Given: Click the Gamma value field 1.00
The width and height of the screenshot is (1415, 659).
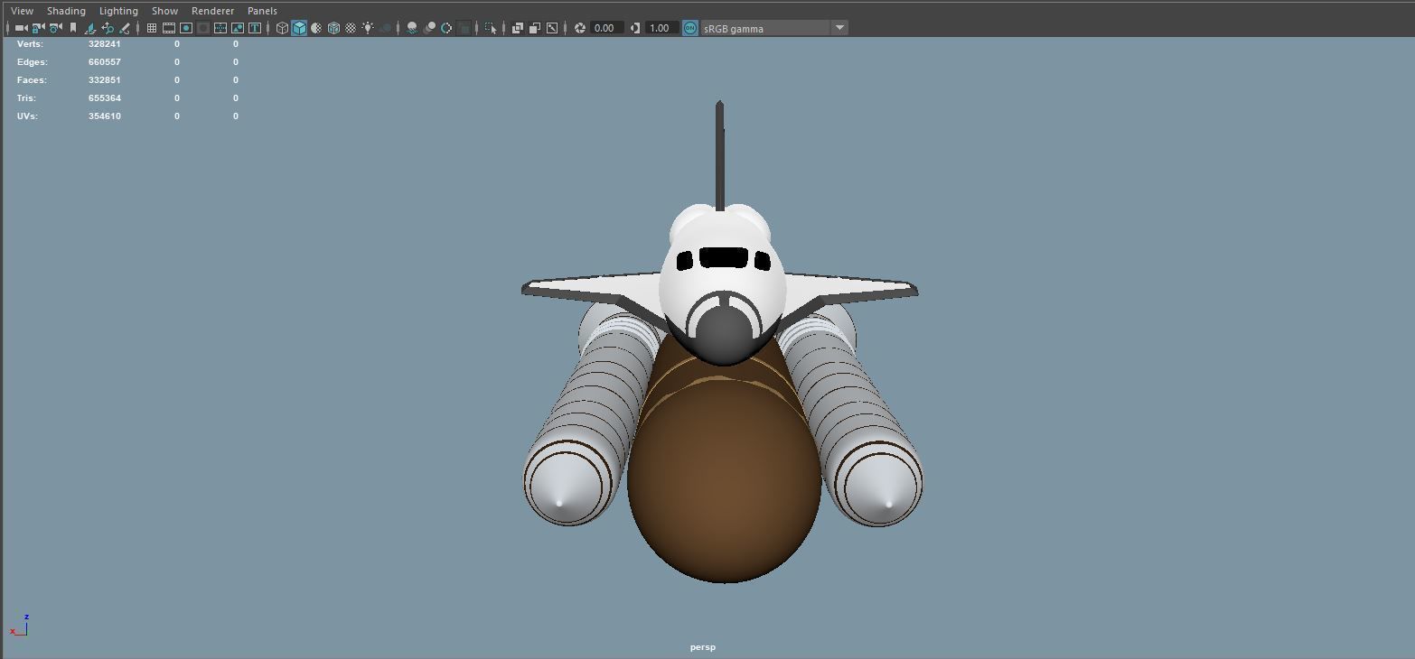Looking at the screenshot, I should pos(661,28).
